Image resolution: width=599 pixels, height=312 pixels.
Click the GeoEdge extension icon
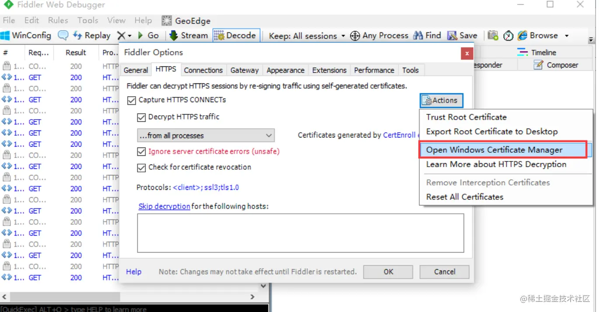(x=166, y=21)
